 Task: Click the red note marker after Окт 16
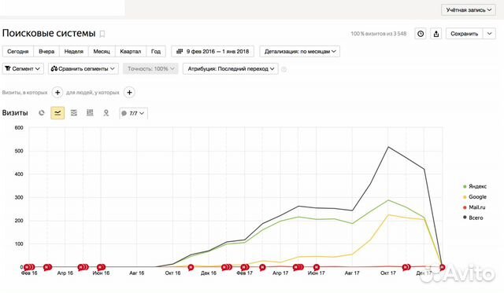click(191, 267)
